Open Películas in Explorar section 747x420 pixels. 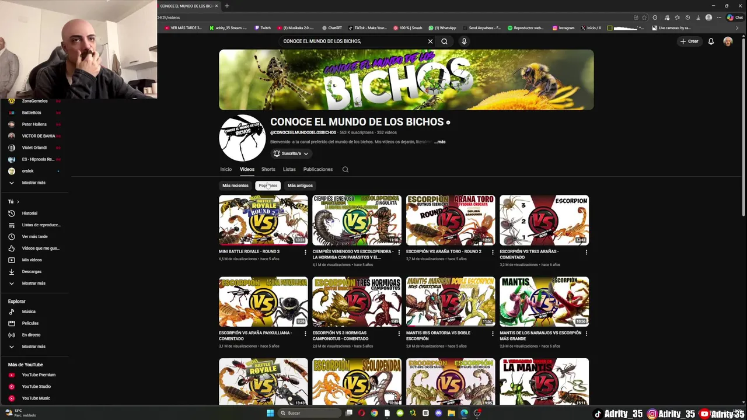click(30, 323)
